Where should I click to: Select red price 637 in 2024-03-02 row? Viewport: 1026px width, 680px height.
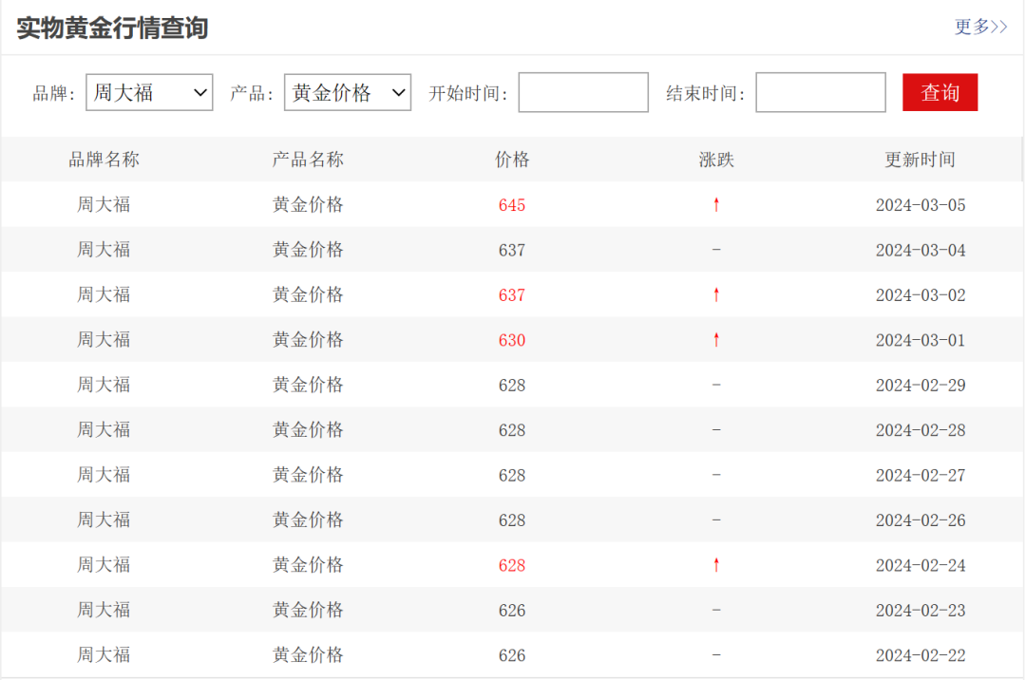(x=512, y=295)
